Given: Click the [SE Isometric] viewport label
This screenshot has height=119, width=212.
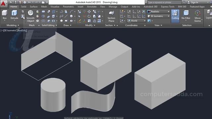Looking at the screenshot, I should click(11, 30).
